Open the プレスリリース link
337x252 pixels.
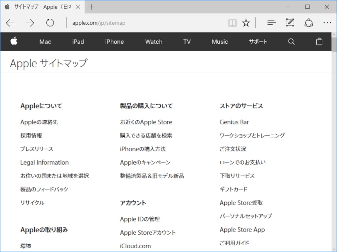[x=37, y=149]
